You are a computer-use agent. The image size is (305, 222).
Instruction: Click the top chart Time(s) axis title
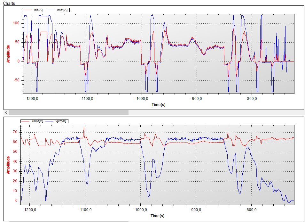159,104
